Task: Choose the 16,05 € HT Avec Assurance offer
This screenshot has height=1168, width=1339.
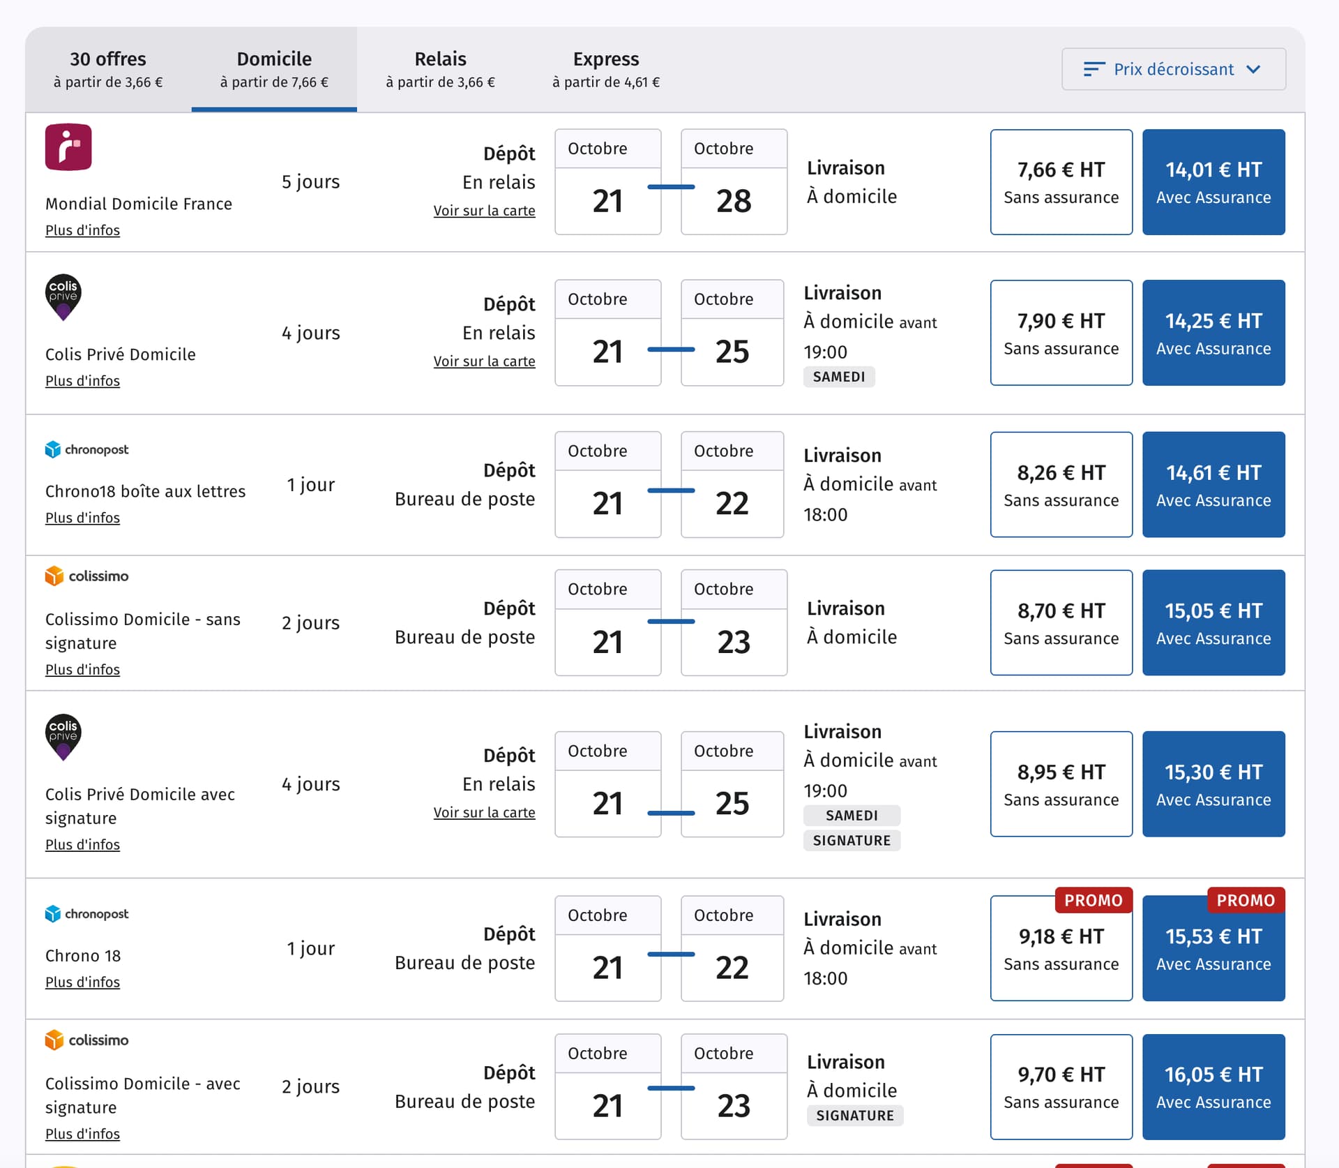Action: coord(1213,1086)
